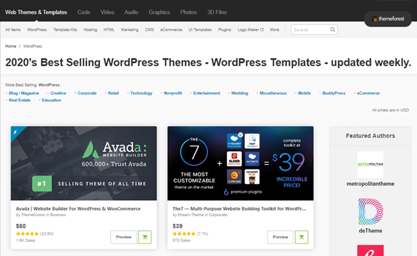Visit ThemeFusion author link
This screenshot has height=256, width=417.
point(33,215)
